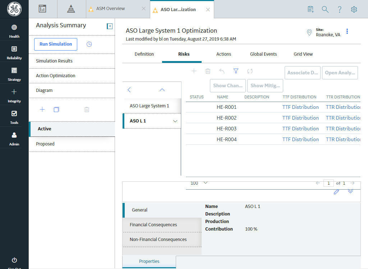
Task: Switch to the Global Events tab
Action: click(x=263, y=54)
